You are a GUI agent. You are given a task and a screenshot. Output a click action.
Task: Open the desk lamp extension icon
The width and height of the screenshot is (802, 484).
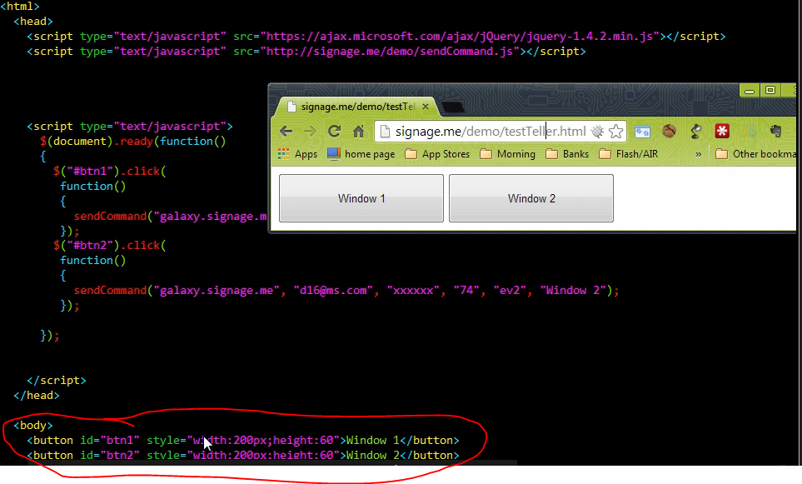695,132
